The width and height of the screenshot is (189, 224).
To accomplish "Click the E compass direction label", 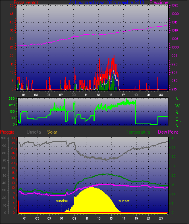I will (x=177, y=119).
